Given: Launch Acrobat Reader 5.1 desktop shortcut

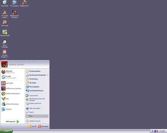Looking at the screenshot, I should coord(5,54).
